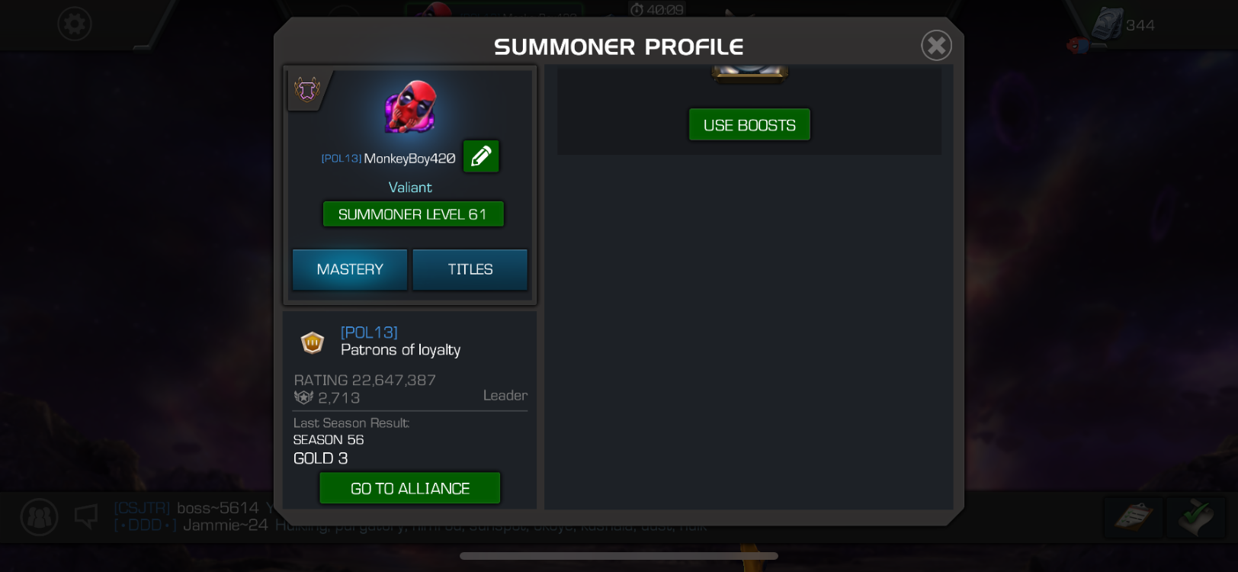Tap the 40:09 timer at top
1238x572 pixels.
[657, 10]
